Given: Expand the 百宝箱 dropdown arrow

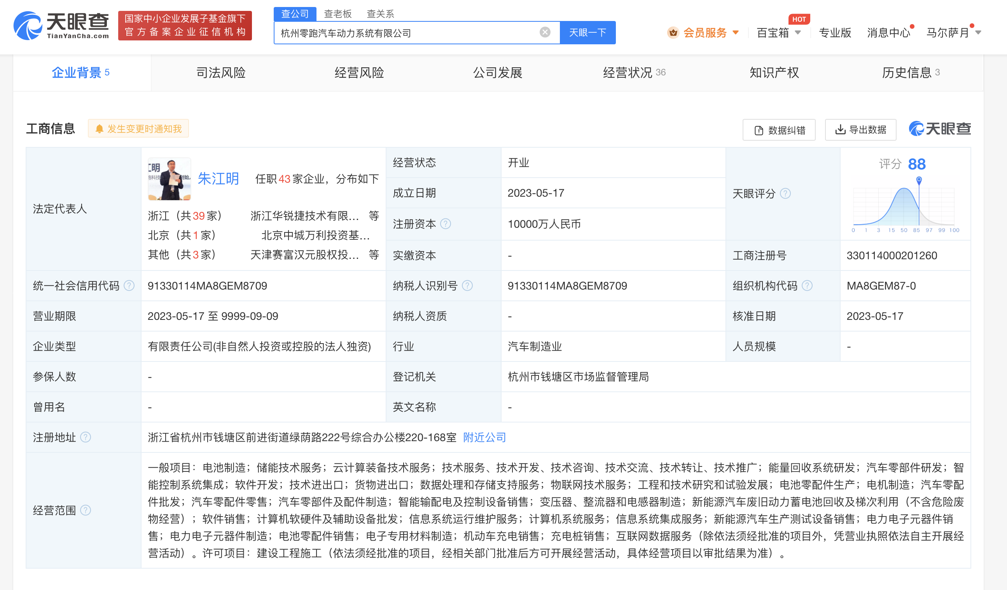Looking at the screenshot, I should 797,33.
